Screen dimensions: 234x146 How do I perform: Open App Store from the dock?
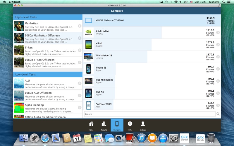[163, 138]
